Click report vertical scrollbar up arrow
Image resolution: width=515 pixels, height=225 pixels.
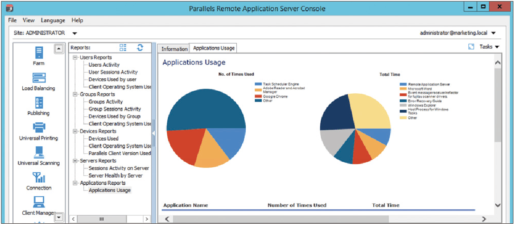tap(497, 63)
